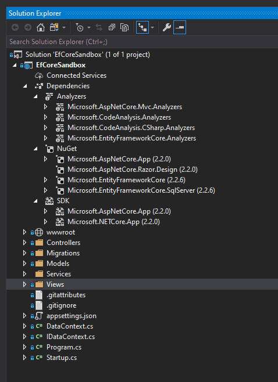Click the Switch Views toolbar icon
Viewport: 278px width, 382px height.
click(x=54, y=27)
